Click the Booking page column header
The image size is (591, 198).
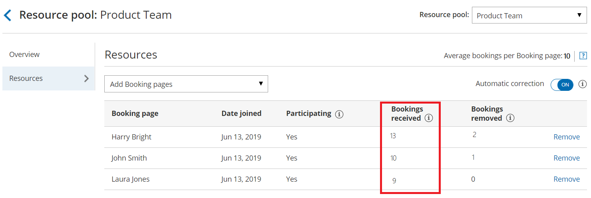coord(135,114)
